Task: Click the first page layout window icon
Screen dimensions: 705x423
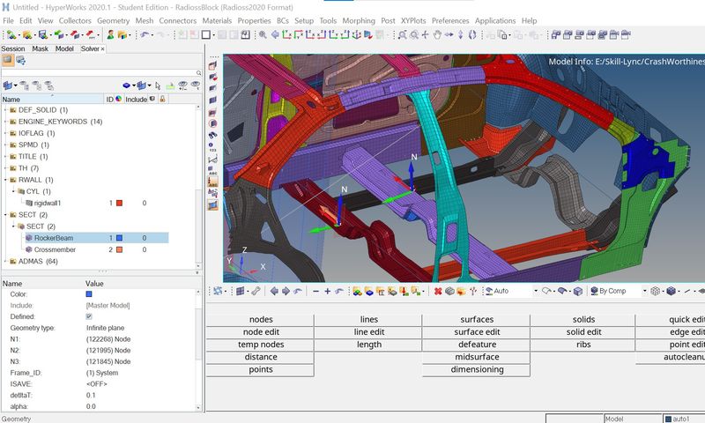Action: point(556,34)
